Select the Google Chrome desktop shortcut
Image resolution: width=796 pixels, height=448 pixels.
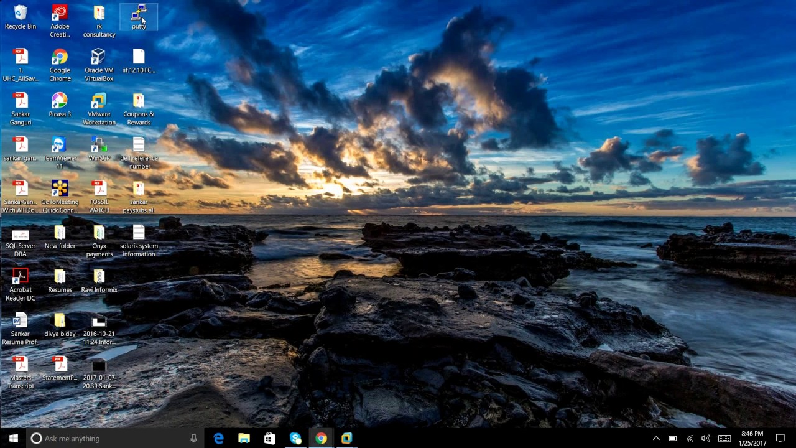60,65
